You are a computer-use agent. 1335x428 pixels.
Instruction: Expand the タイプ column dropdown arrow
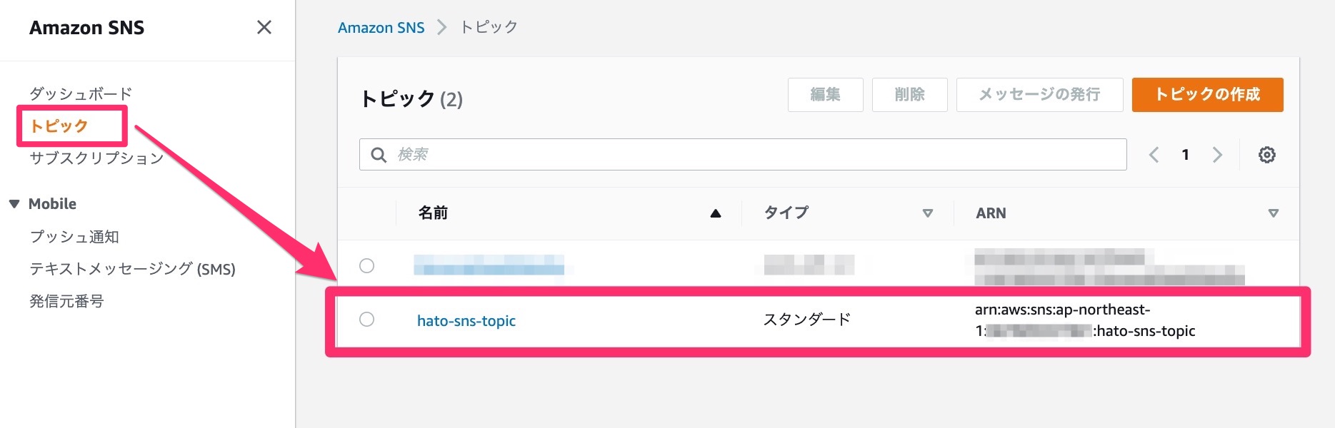pos(929,212)
